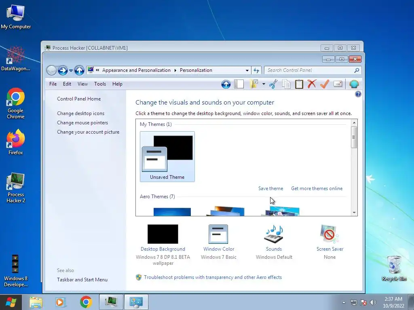Image resolution: width=414 pixels, height=310 pixels.
Task: Open the blue Help question mark icon
Action: coord(358,94)
